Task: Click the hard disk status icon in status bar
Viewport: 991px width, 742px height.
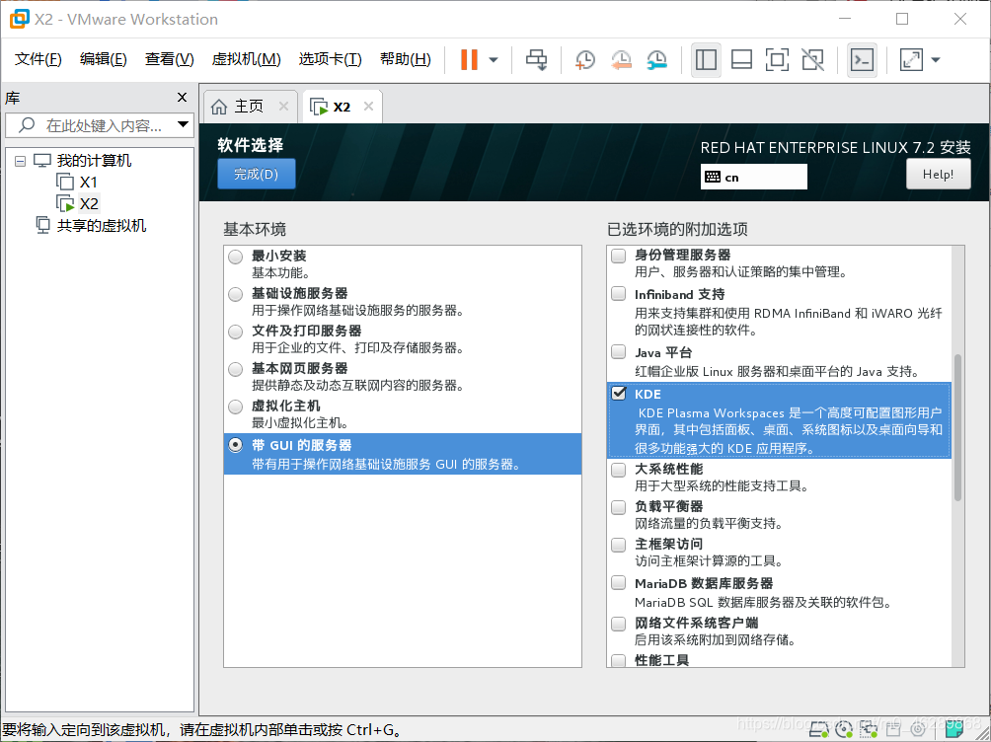Action: click(x=819, y=729)
